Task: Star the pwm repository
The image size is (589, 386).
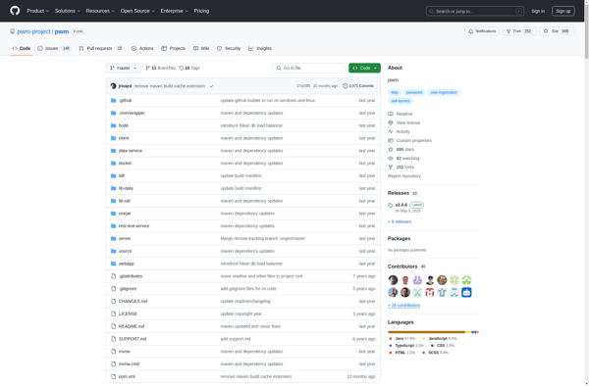Action: 557,31
